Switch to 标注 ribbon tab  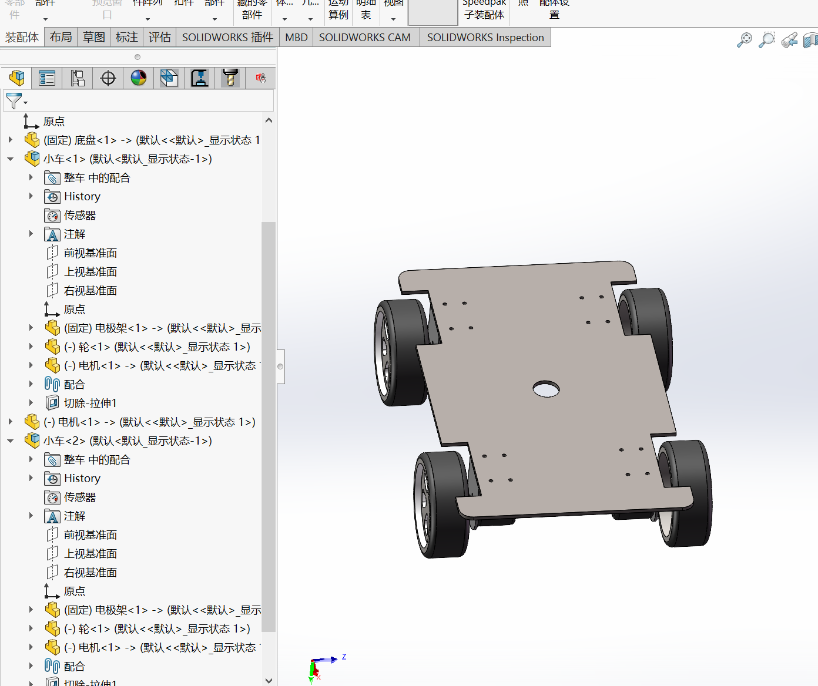pyautogui.click(x=126, y=37)
